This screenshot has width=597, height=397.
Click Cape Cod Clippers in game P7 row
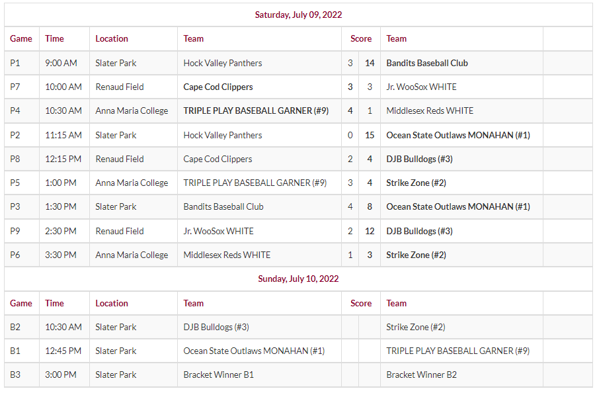coord(218,87)
